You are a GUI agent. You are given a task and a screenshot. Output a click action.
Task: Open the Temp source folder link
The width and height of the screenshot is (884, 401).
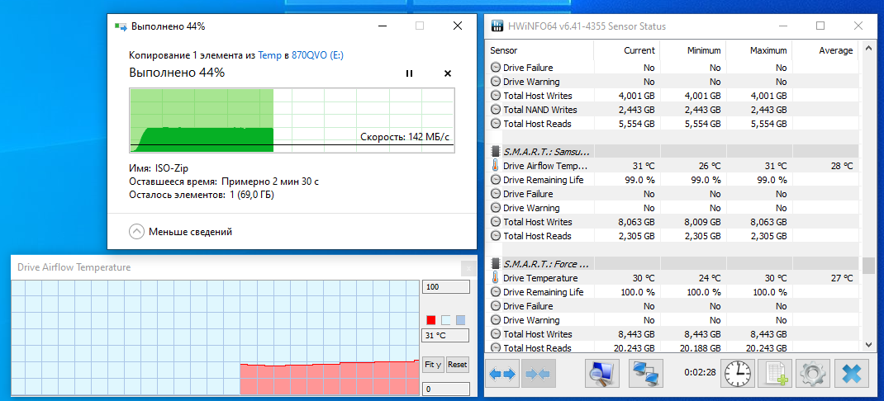pyautogui.click(x=269, y=55)
